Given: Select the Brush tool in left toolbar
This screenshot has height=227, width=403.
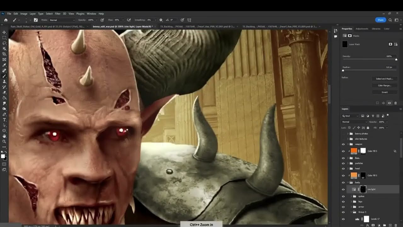Looking at the screenshot, I should point(4,76).
